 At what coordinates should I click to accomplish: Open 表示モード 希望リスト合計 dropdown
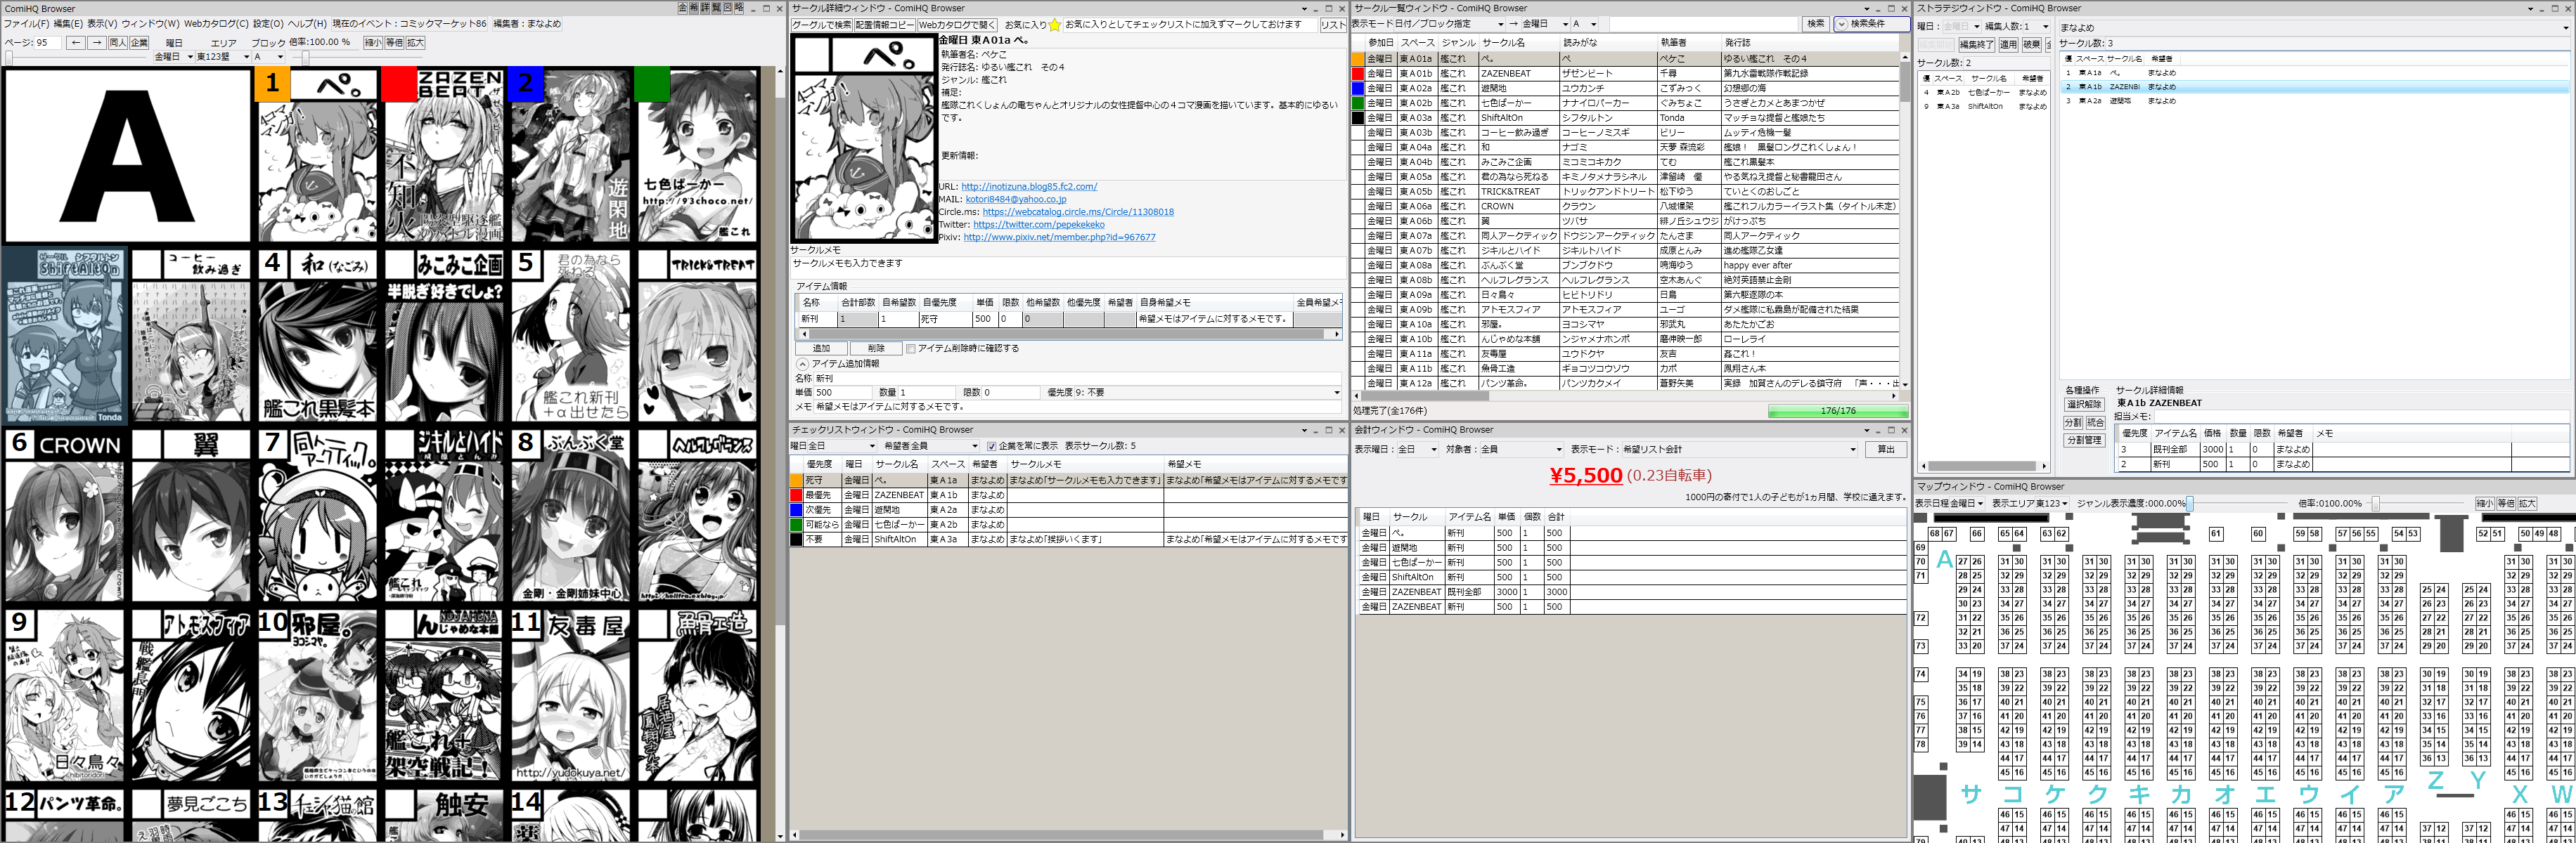pos(1739,450)
